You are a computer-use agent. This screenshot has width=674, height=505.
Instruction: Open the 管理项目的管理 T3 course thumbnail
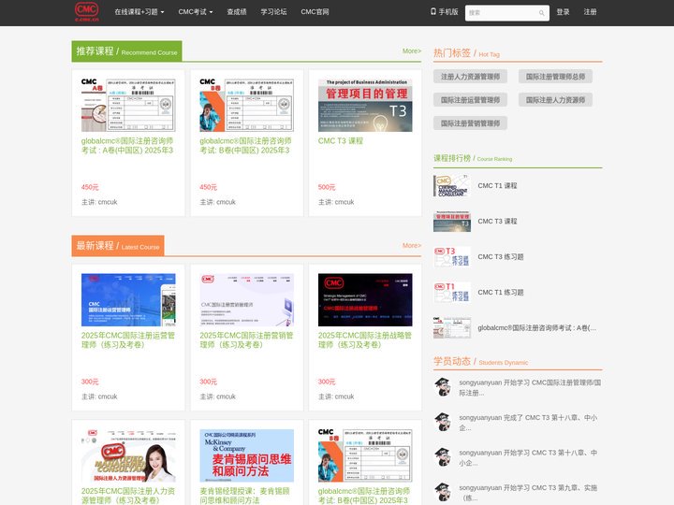coord(365,105)
